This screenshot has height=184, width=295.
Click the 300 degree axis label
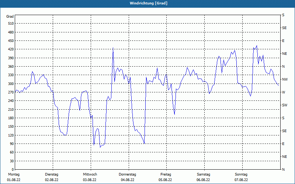click(11, 84)
